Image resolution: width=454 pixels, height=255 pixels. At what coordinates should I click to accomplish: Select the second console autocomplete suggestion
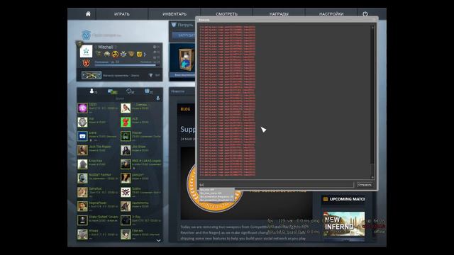click(x=216, y=193)
